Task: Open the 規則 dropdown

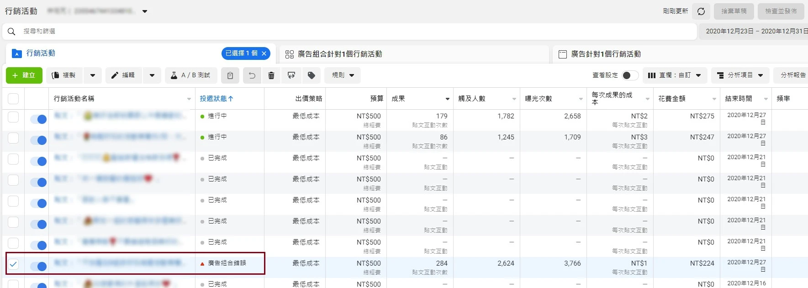Action: tap(343, 75)
